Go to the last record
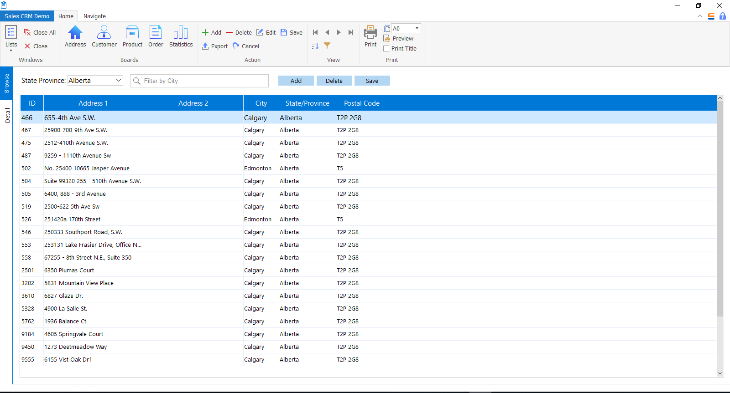 point(351,32)
